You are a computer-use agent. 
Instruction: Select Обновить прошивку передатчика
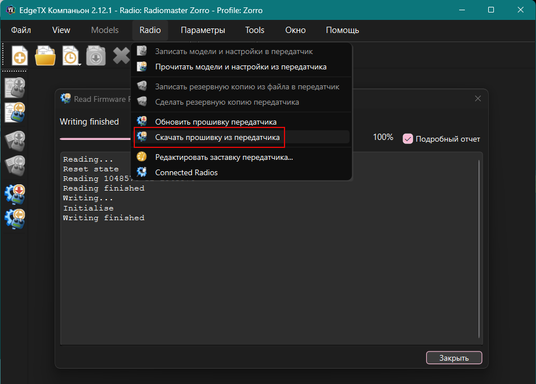click(241, 122)
